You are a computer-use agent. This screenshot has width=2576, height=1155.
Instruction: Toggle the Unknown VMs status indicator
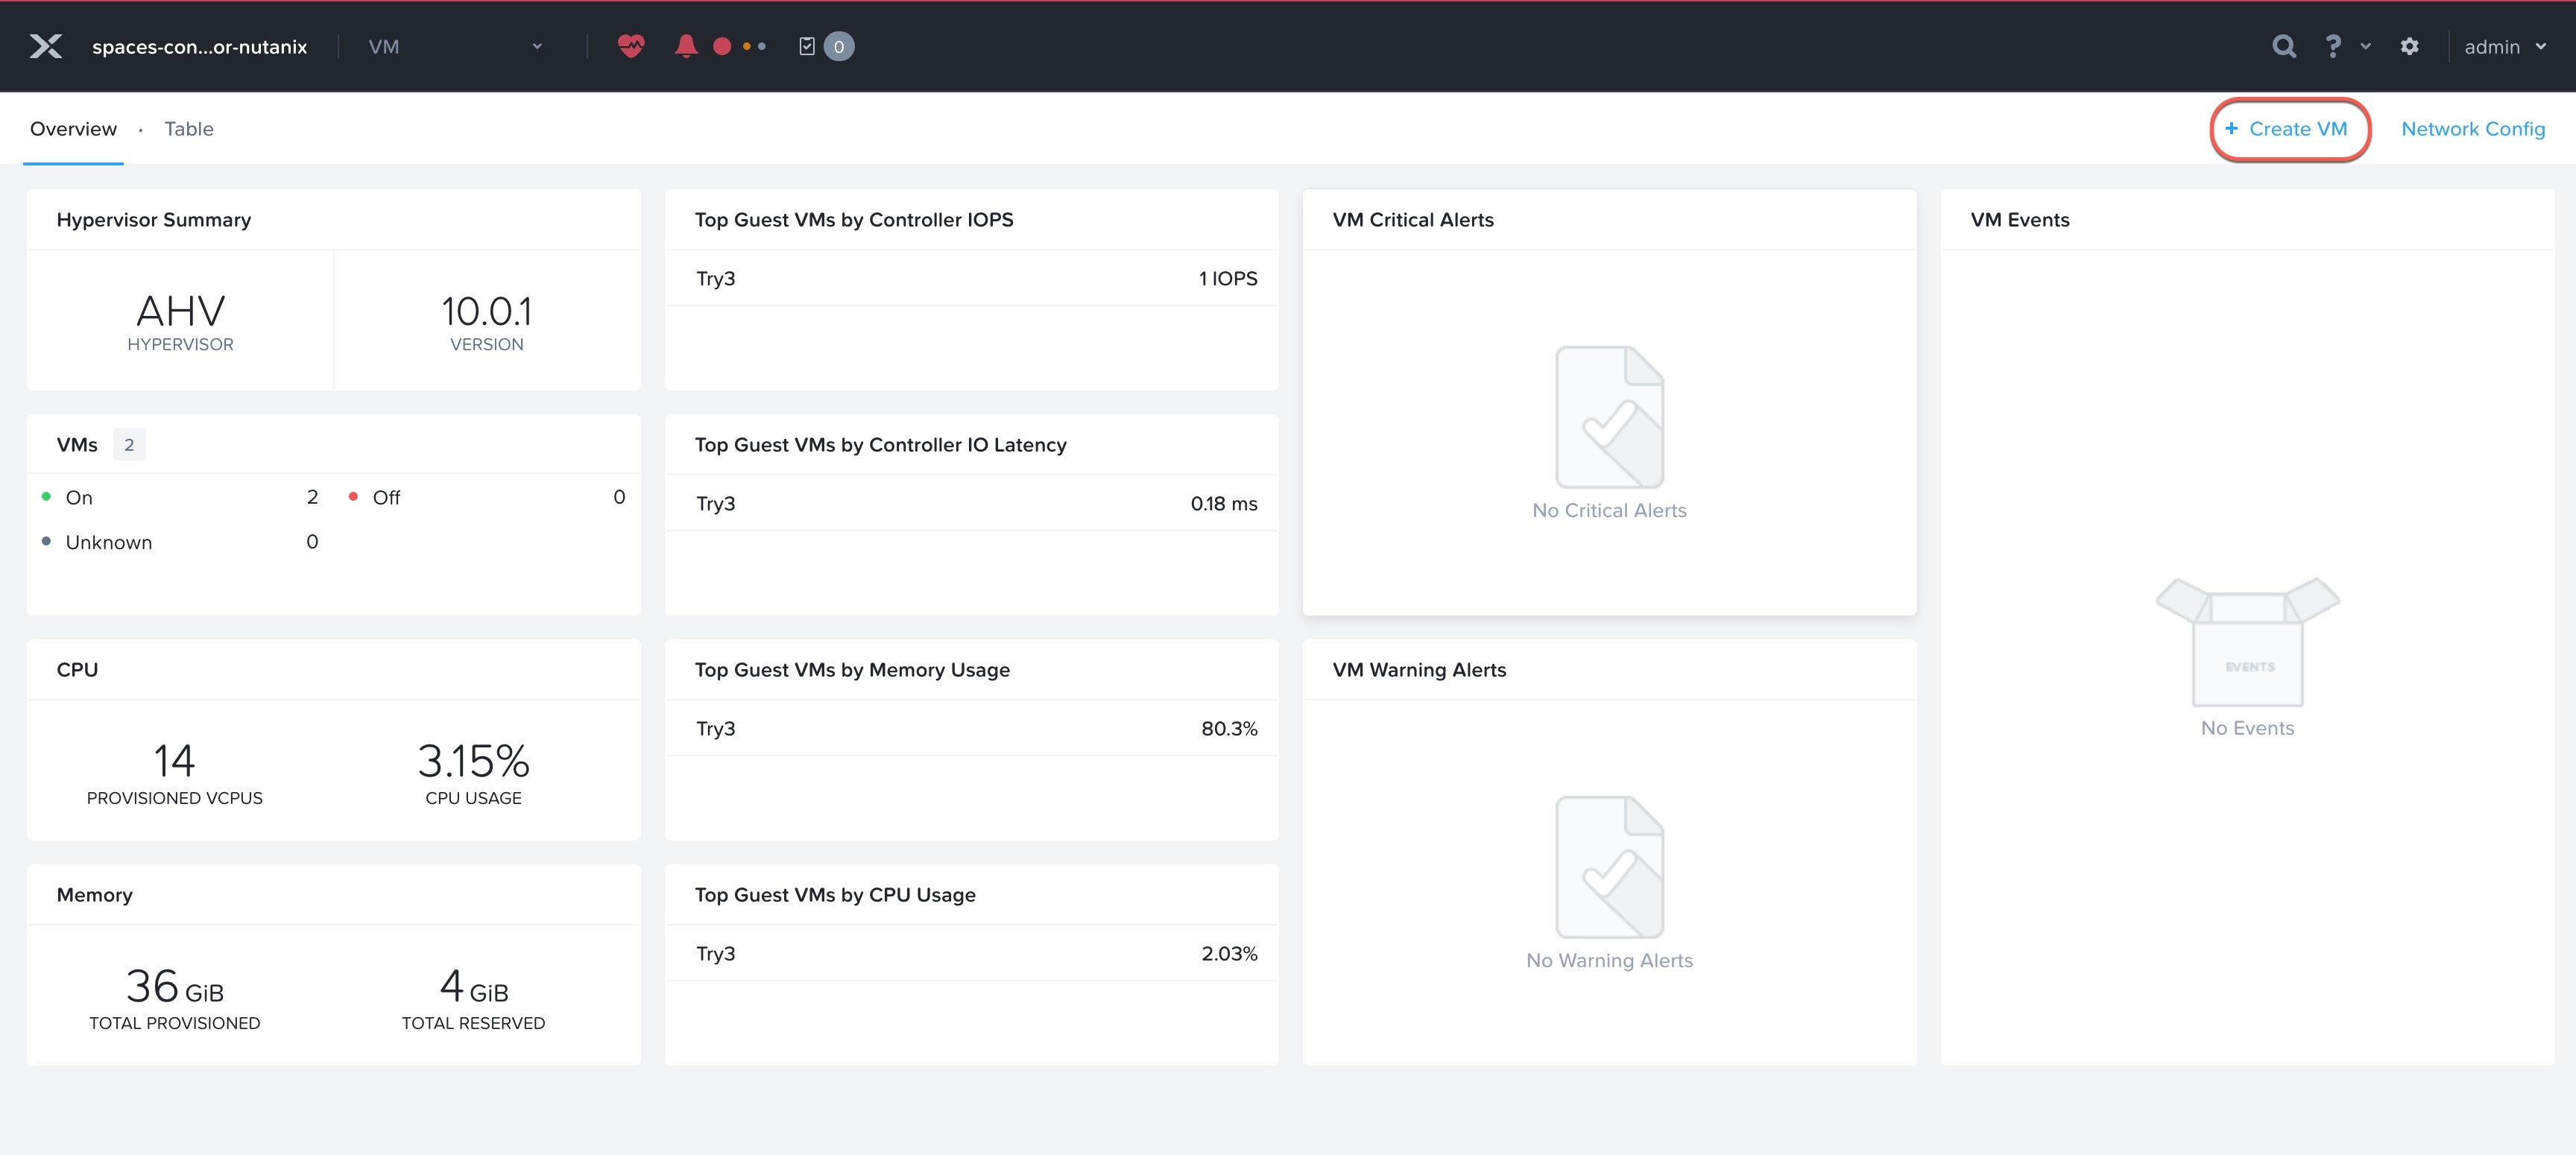click(x=46, y=541)
